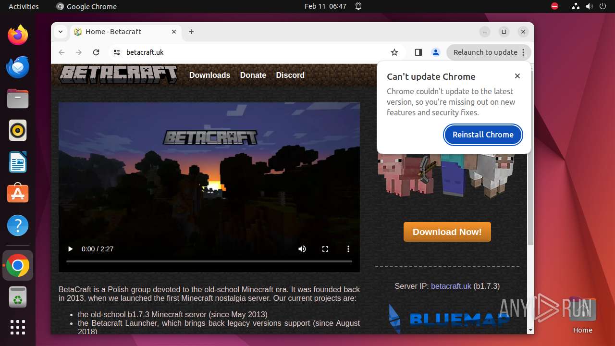Open sound volume icon in top bar
Screen dimensions: 615x346
[589, 7]
